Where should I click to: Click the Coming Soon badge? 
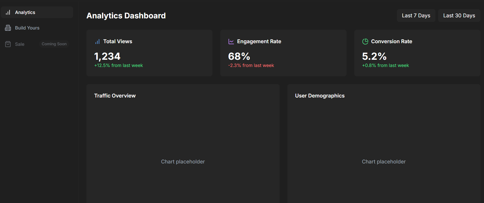(x=54, y=44)
